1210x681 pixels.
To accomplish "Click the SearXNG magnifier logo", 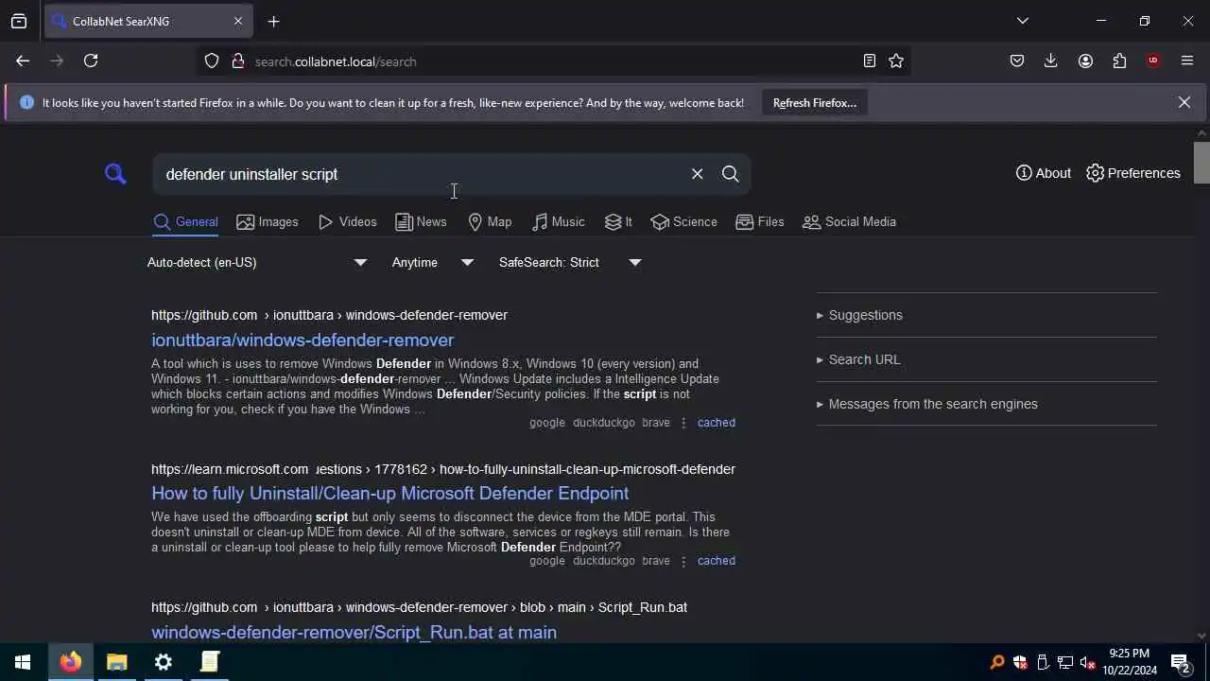I will point(115,174).
